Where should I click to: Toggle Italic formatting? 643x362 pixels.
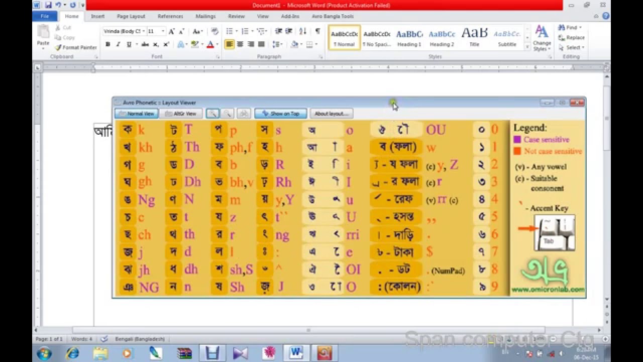[118, 44]
